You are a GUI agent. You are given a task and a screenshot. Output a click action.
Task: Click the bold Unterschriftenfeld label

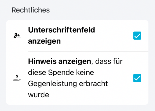(62, 30)
